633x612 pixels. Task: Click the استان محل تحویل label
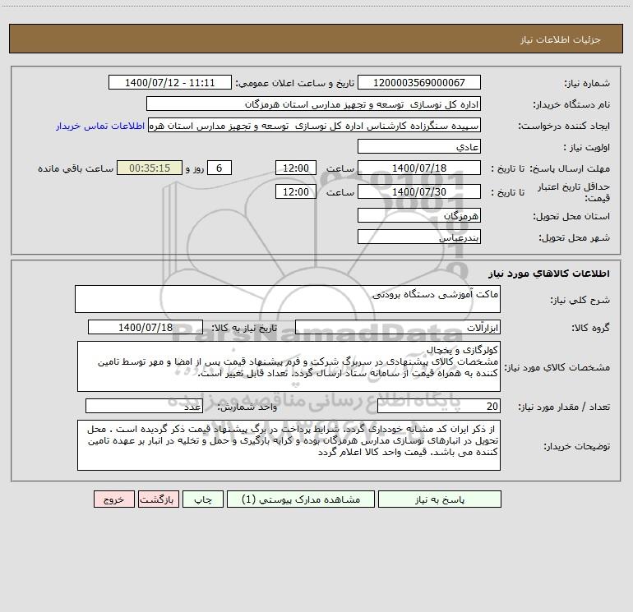click(x=571, y=217)
